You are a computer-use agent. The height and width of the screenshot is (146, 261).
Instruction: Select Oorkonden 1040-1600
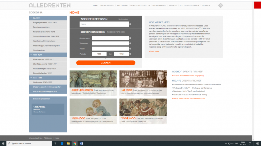click(x=48, y=82)
